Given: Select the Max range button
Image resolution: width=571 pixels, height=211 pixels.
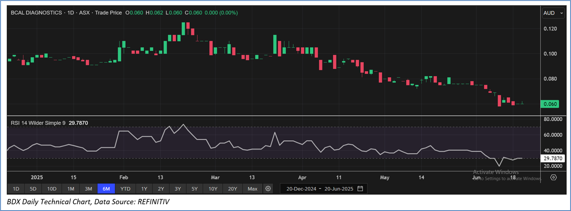Looking at the screenshot, I should click(253, 189).
